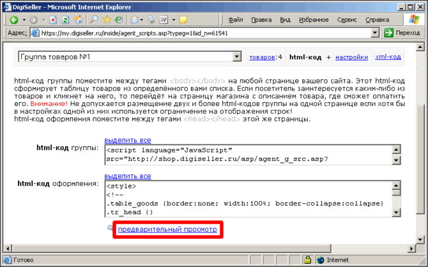Click the Back navigation arrow

click(x=14, y=20)
